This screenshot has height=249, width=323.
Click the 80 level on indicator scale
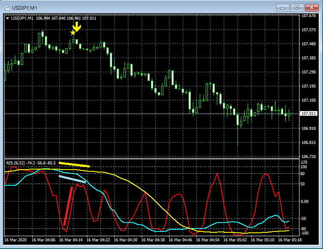(x=302, y=174)
